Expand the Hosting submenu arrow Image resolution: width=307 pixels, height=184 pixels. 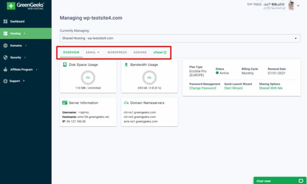[25, 34]
